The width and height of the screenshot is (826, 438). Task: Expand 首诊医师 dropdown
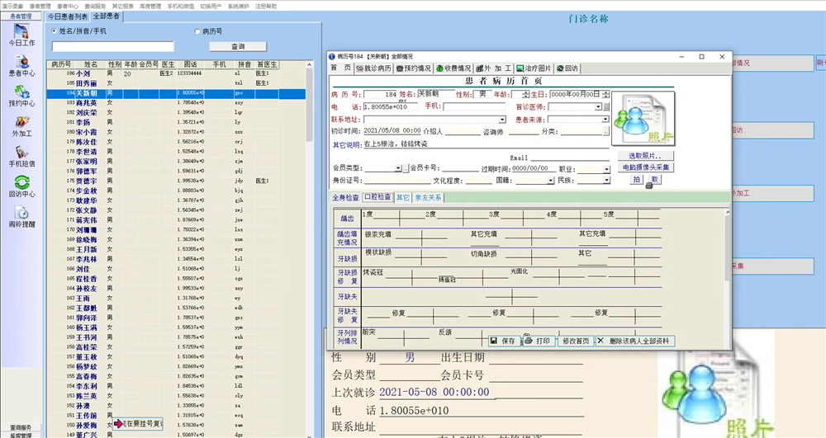coord(598,106)
